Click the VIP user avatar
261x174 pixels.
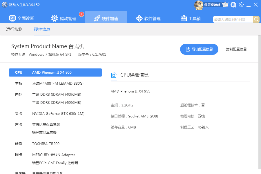[x=199, y=5]
